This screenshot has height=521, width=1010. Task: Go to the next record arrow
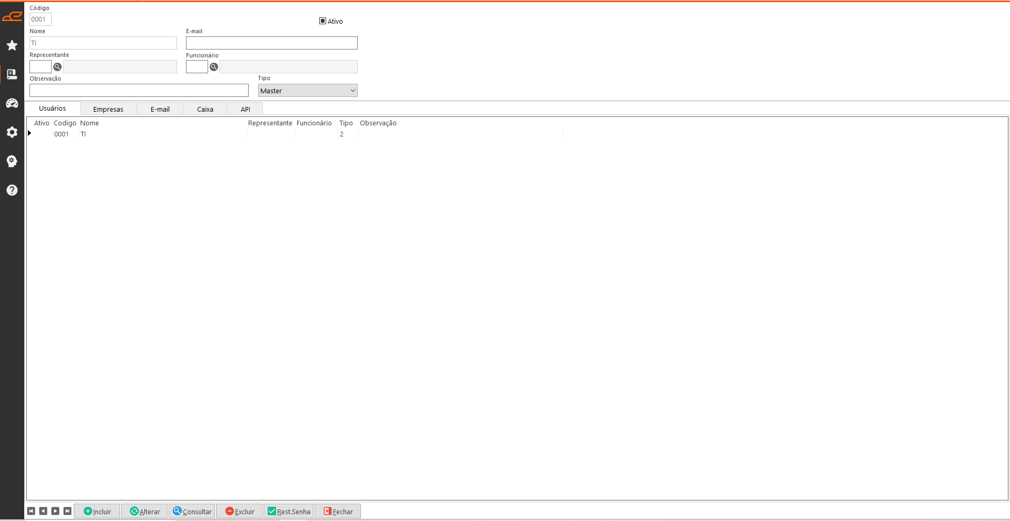[55, 511]
